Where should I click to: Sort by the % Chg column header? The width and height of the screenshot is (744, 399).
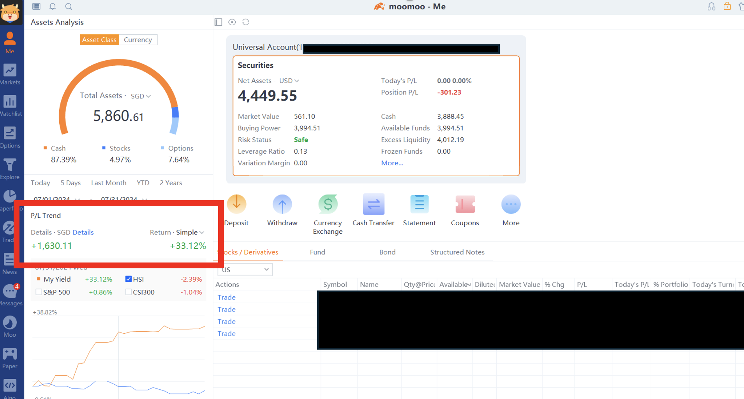tap(554, 285)
